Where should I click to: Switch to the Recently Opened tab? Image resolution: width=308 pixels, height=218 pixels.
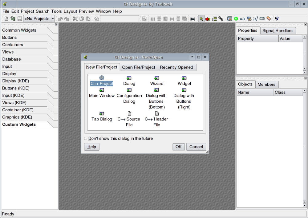(x=176, y=67)
